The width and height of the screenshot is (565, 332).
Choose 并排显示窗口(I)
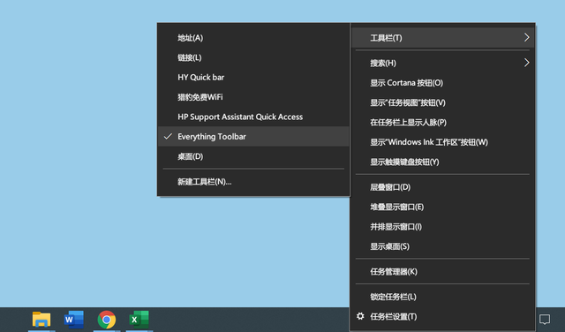pos(443,227)
